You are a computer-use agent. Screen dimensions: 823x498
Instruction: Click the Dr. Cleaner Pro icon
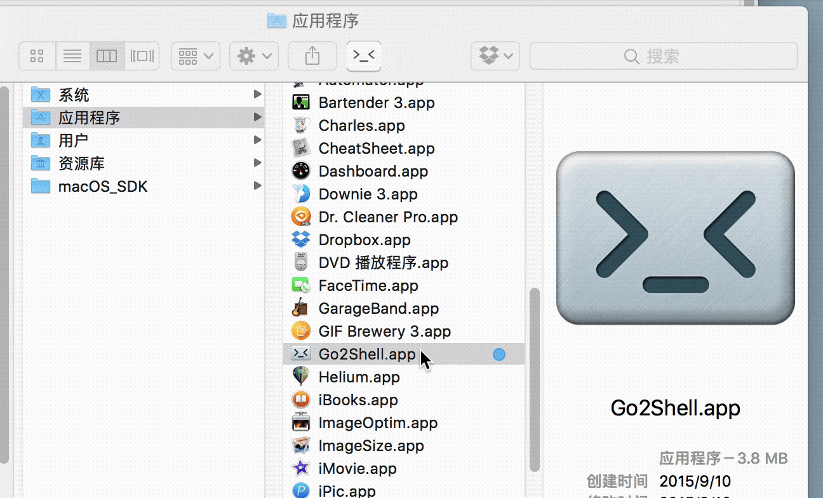tap(300, 217)
